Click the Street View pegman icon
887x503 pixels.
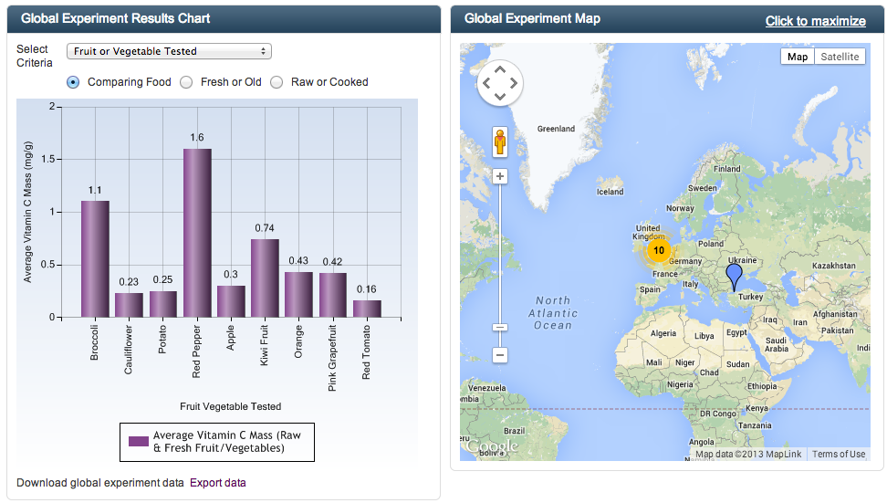coord(500,143)
